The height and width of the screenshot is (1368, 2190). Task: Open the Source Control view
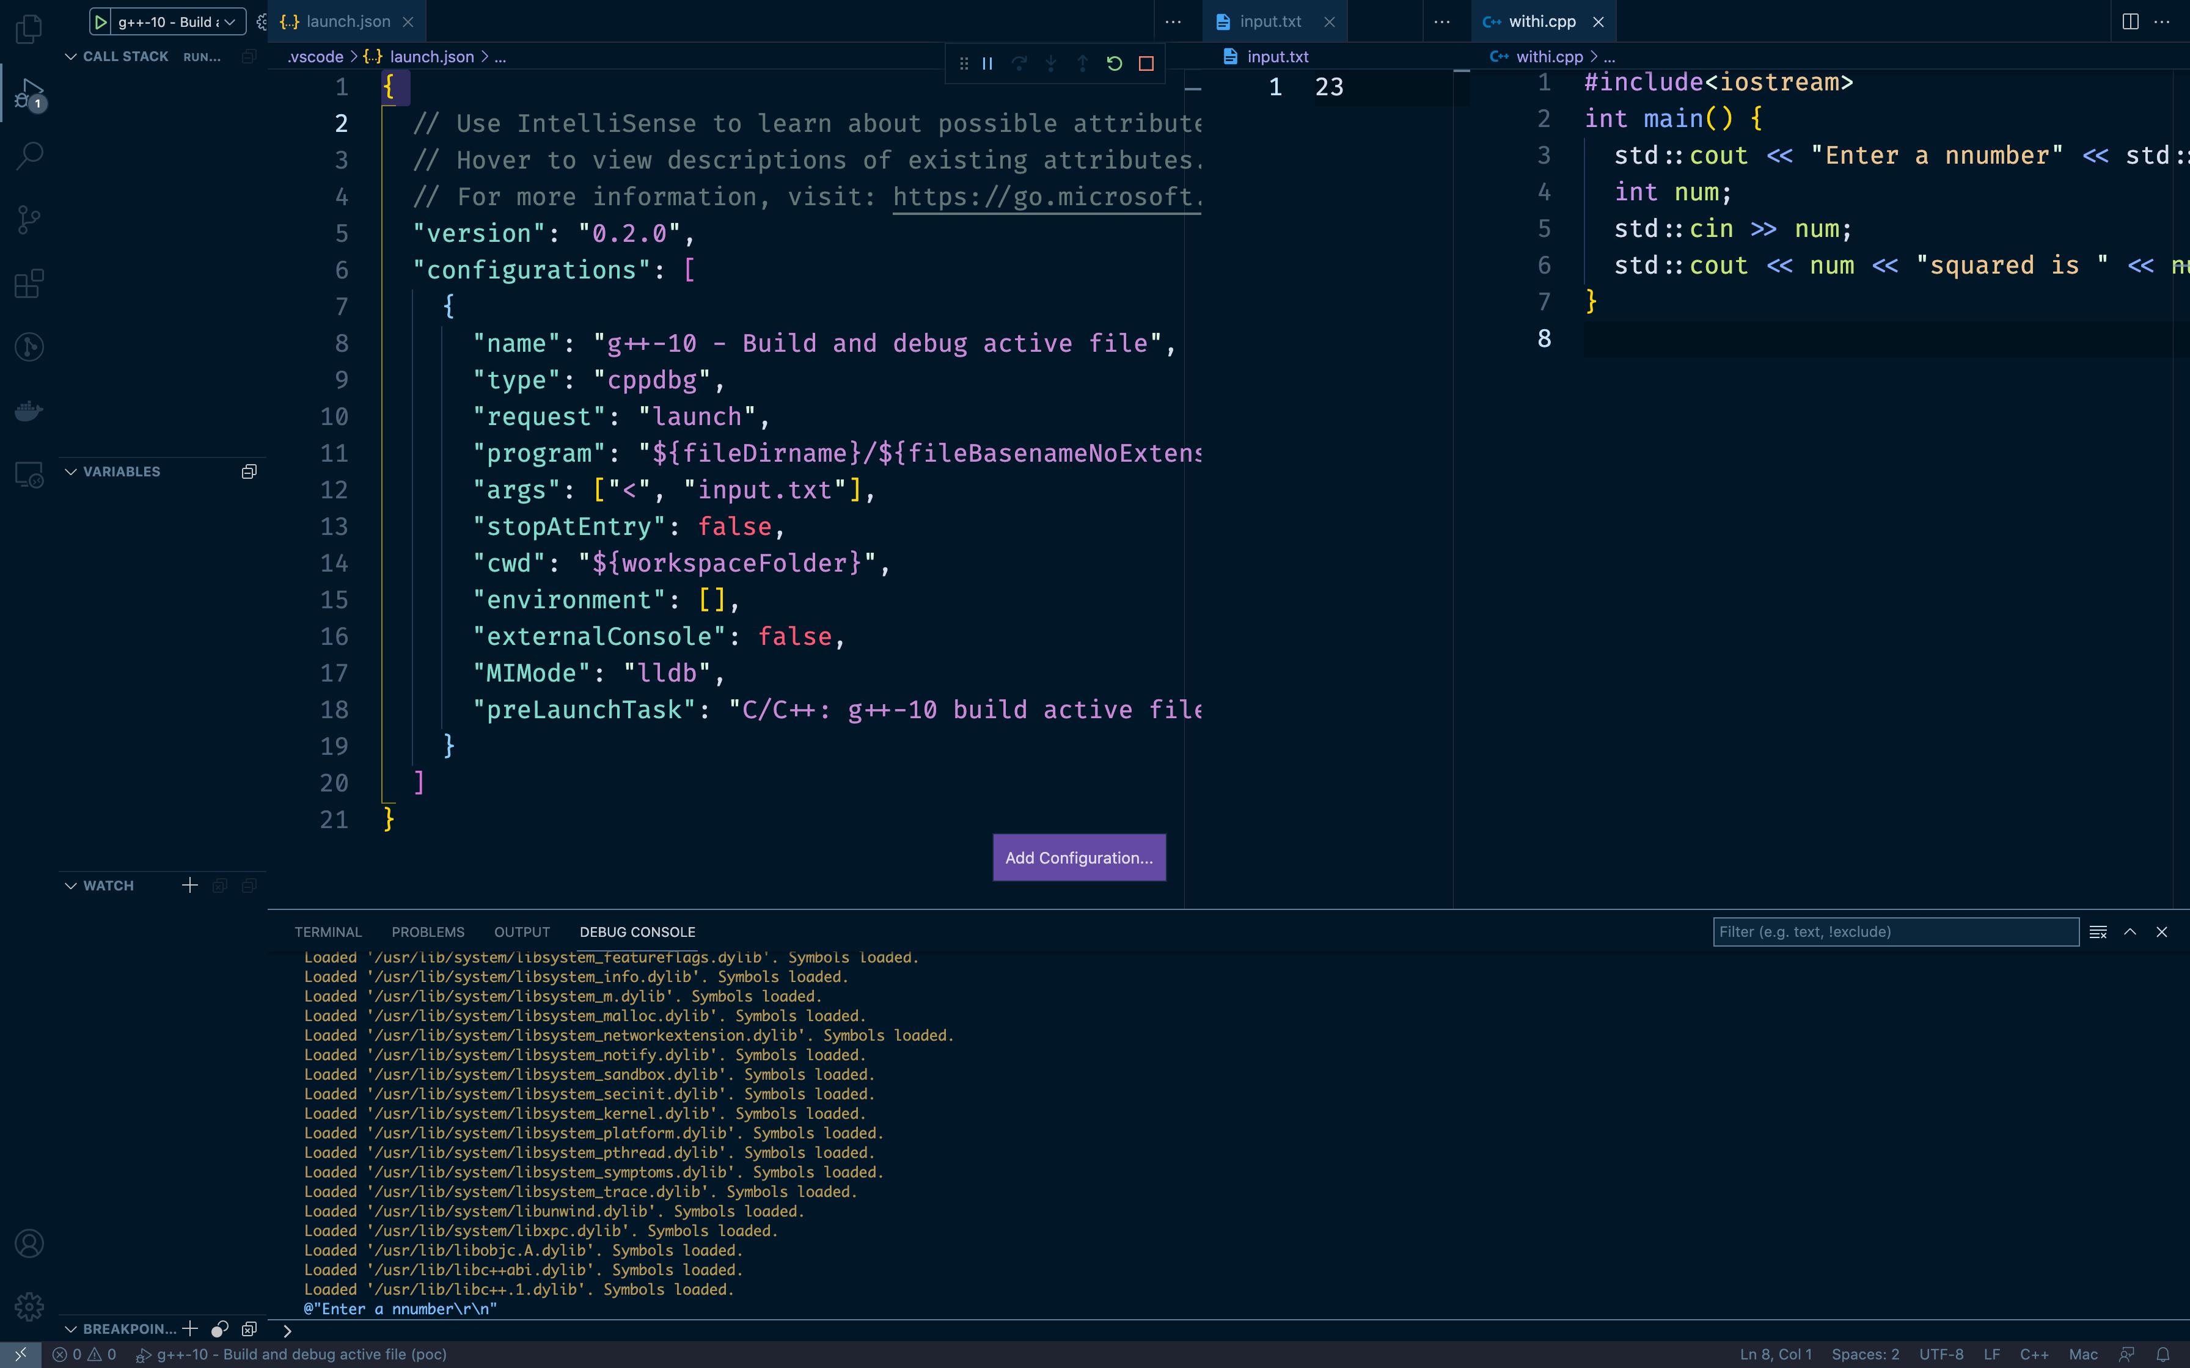(29, 219)
